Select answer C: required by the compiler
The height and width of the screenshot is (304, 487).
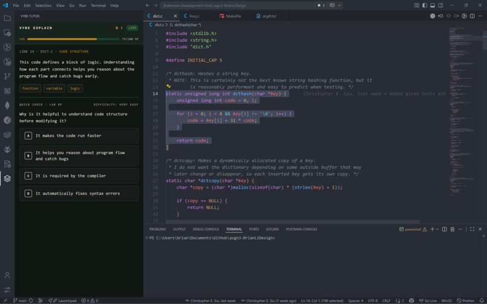coord(79,176)
